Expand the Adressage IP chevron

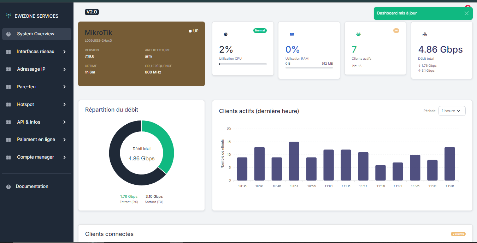[x=64, y=69]
